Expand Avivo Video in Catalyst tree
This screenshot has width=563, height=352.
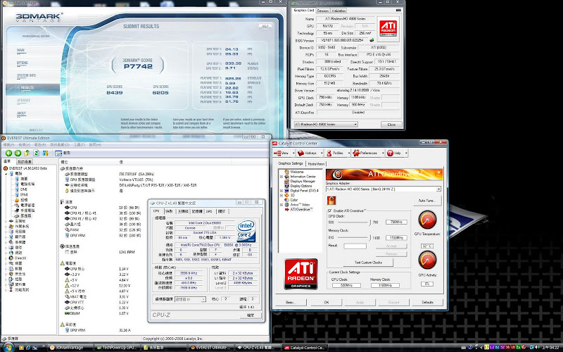coord(281,205)
